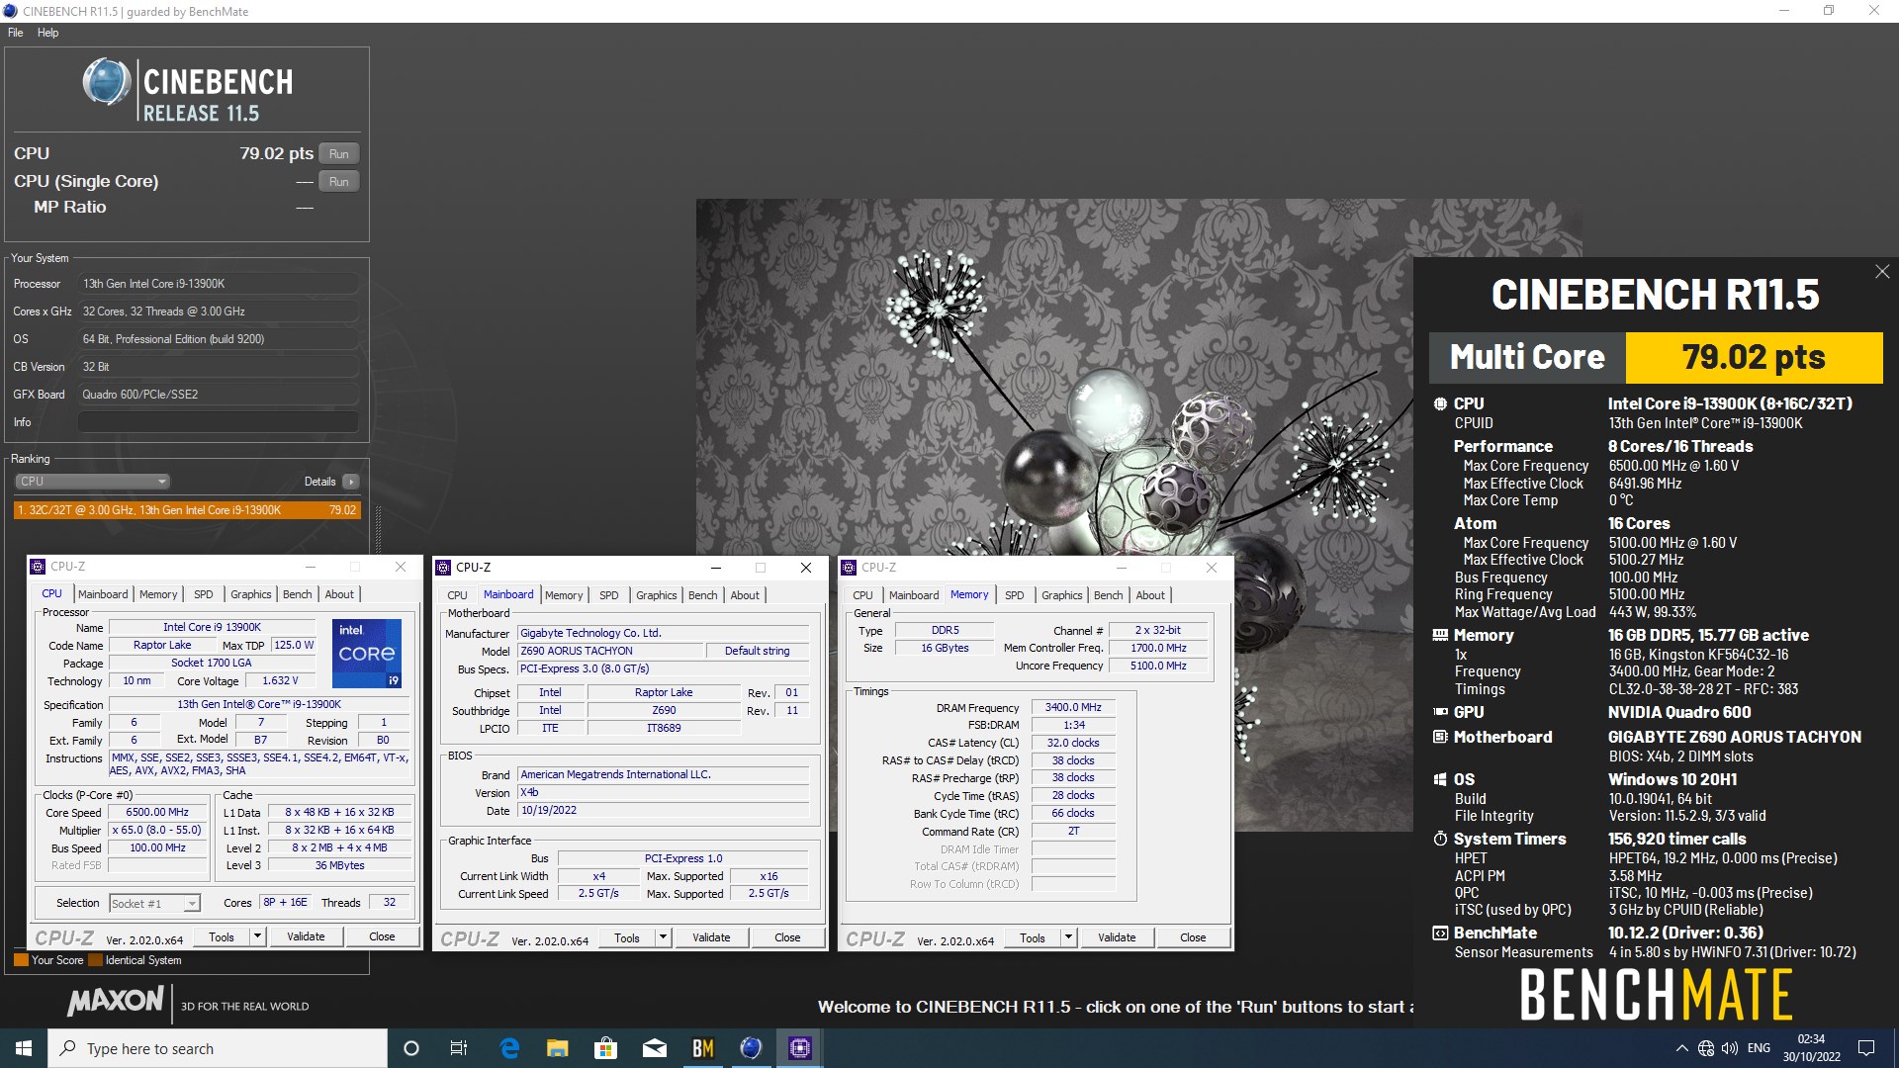Screen dimensions: 1899x1068
Task: Switch to Mainboard tab in first CPU-Z window
Action: [x=103, y=594]
